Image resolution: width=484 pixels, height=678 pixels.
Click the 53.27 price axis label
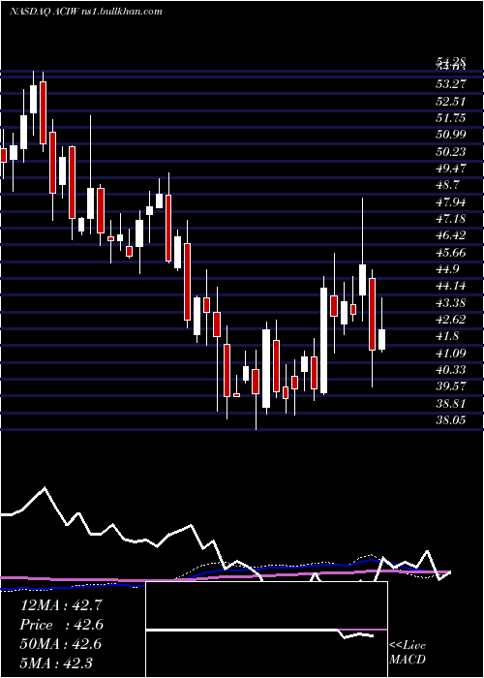click(x=452, y=83)
